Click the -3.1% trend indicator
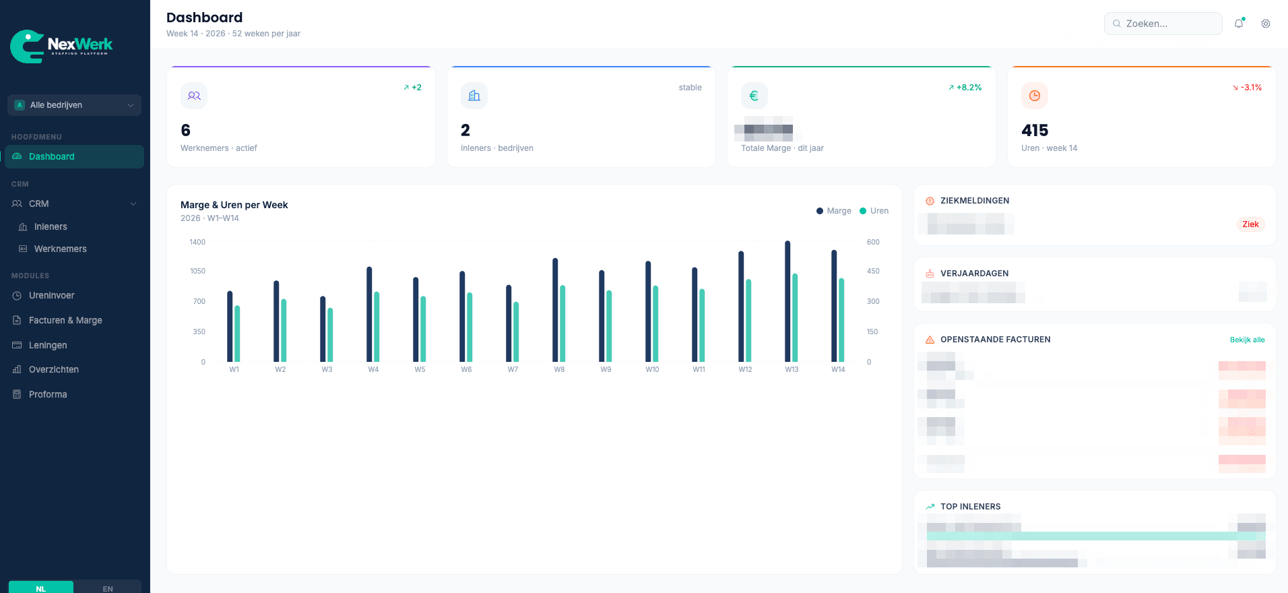The width and height of the screenshot is (1288, 593). (1247, 88)
